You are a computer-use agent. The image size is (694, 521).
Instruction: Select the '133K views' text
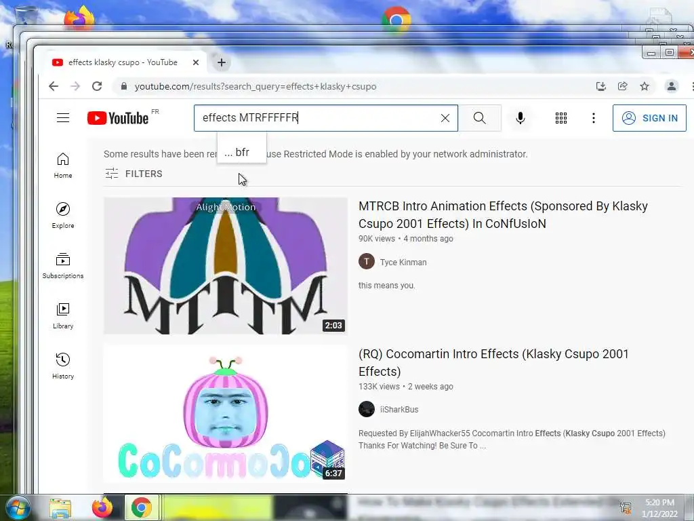coord(379,387)
